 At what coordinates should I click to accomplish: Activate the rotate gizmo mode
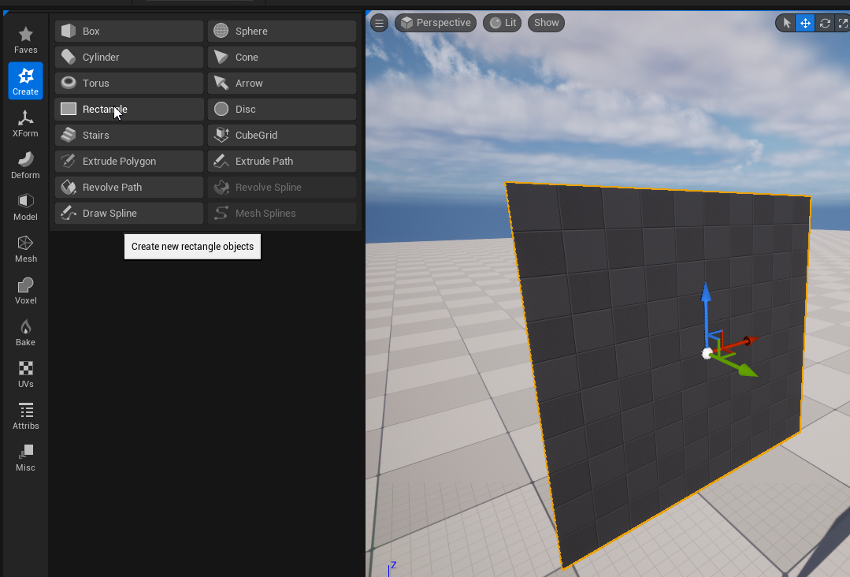point(825,23)
